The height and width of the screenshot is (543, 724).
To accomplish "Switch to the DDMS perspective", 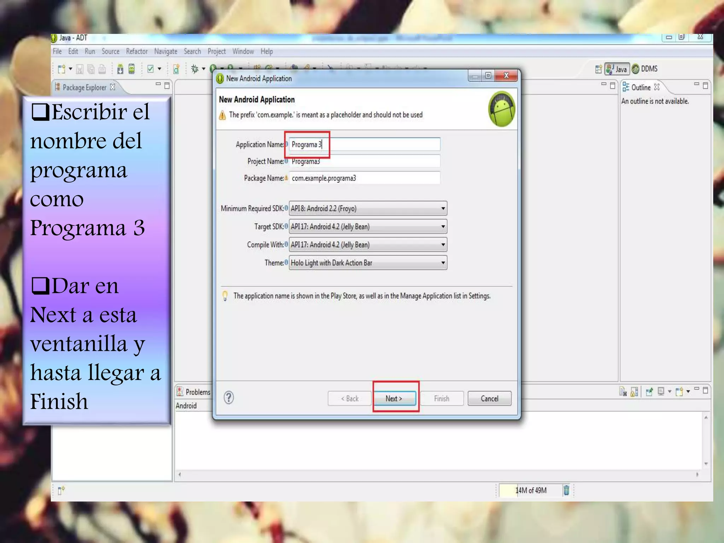I will pyautogui.click(x=645, y=69).
